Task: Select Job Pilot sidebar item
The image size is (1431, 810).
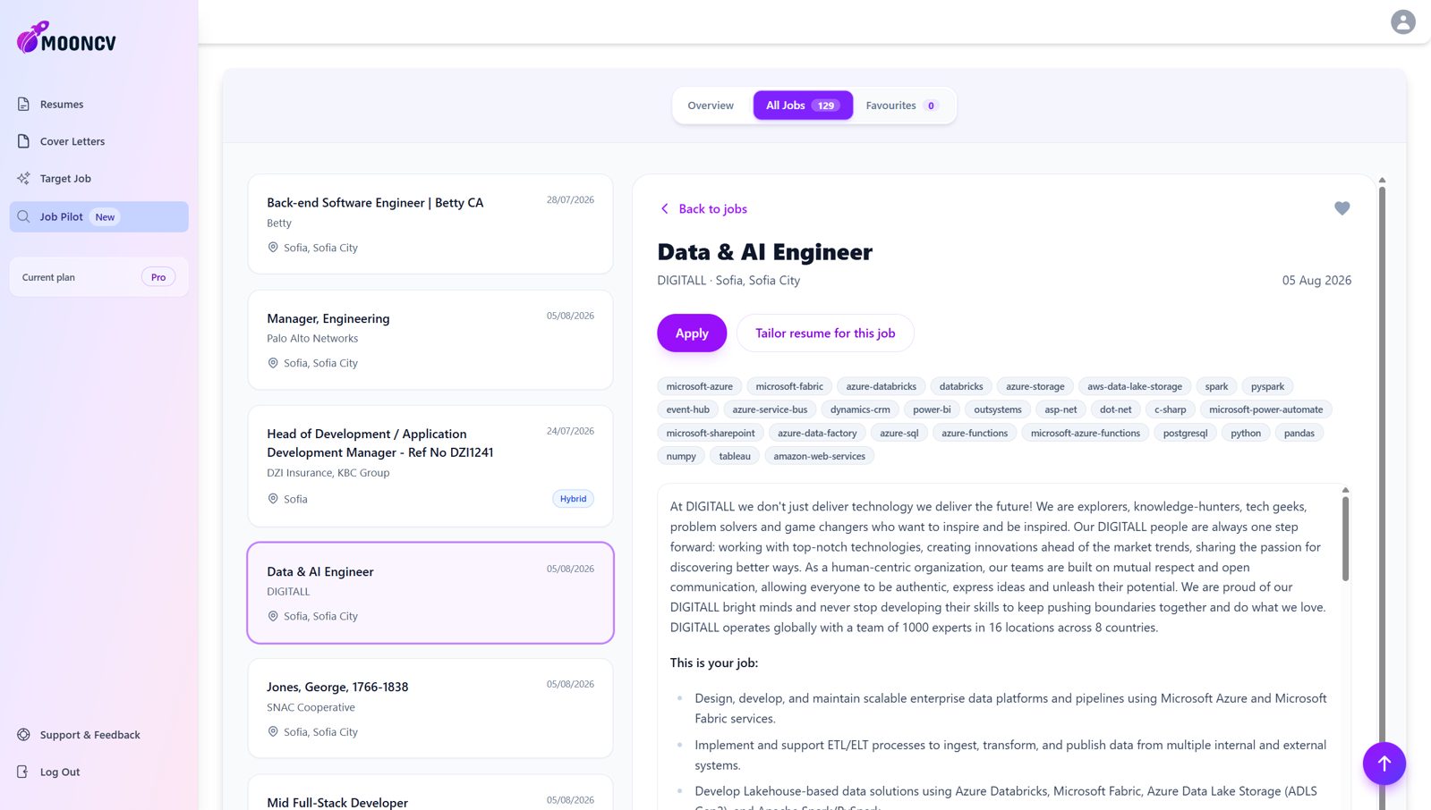Action: pyautogui.click(x=98, y=216)
